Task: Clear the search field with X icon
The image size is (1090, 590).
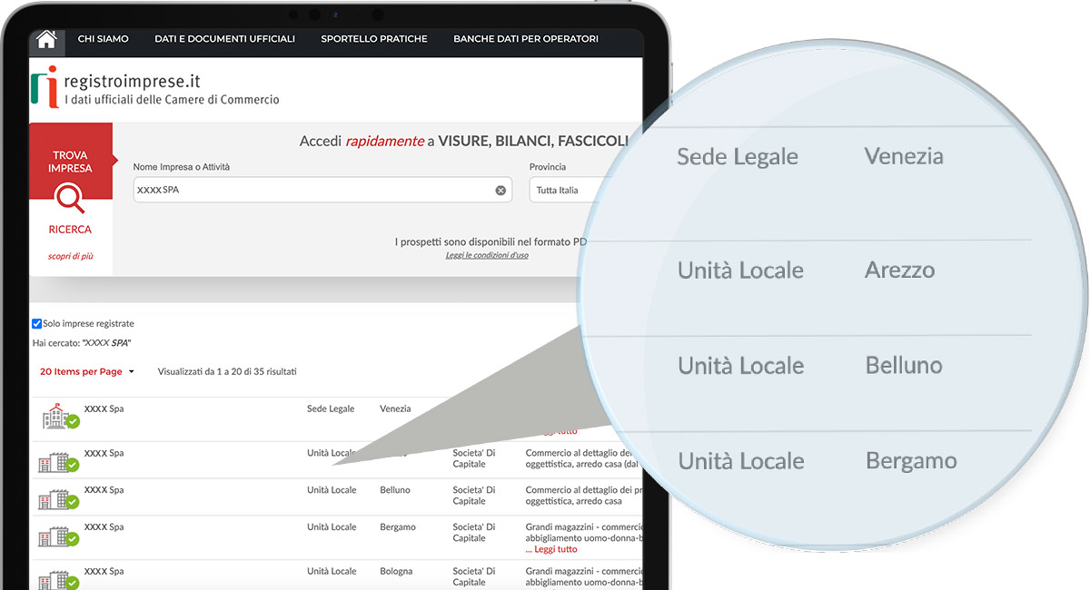Action: coord(500,191)
